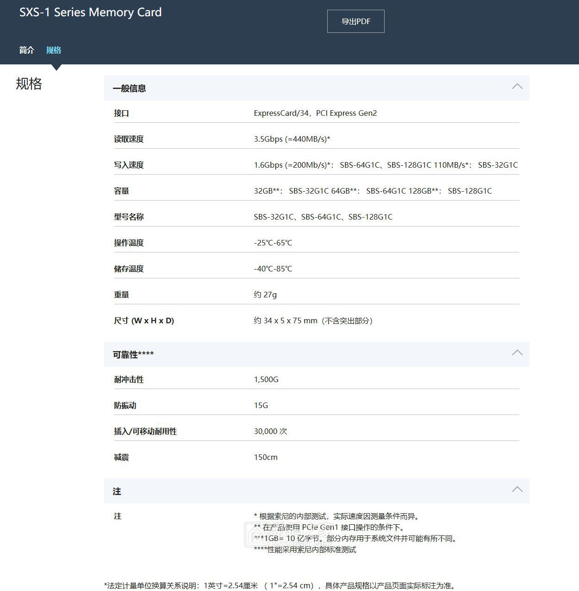This screenshot has width=579, height=591.
Task: Click the 一般信息 section header
Action: pos(129,88)
